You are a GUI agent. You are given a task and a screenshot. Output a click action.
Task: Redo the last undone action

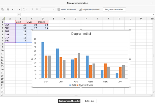(x=19, y=9)
